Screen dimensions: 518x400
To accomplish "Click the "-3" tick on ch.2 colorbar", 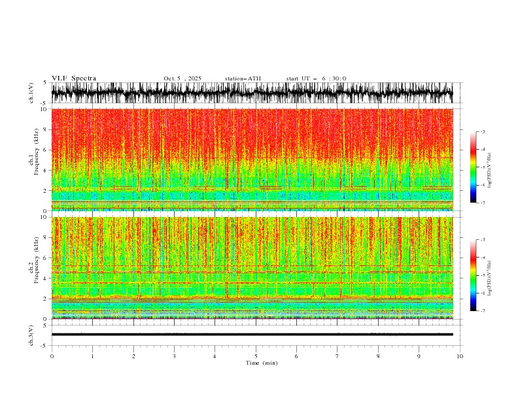I will (x=483, y=240).
